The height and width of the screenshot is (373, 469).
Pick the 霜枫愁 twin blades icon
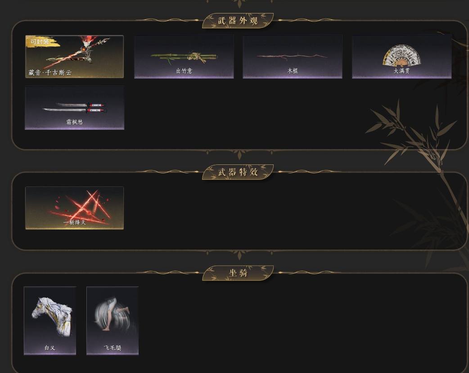click(74, 108)
